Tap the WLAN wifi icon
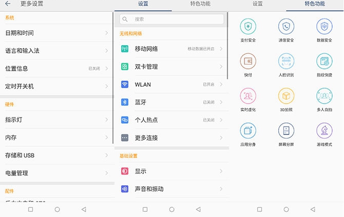The height and width of the screenshot is (217, 344). pyautogui.click(x=125, y=84)
